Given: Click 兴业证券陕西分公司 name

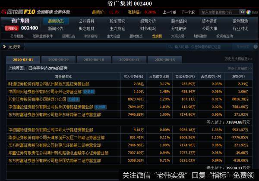Looking at the screenshot, I should pyautogui.click(x=37, y=99).
